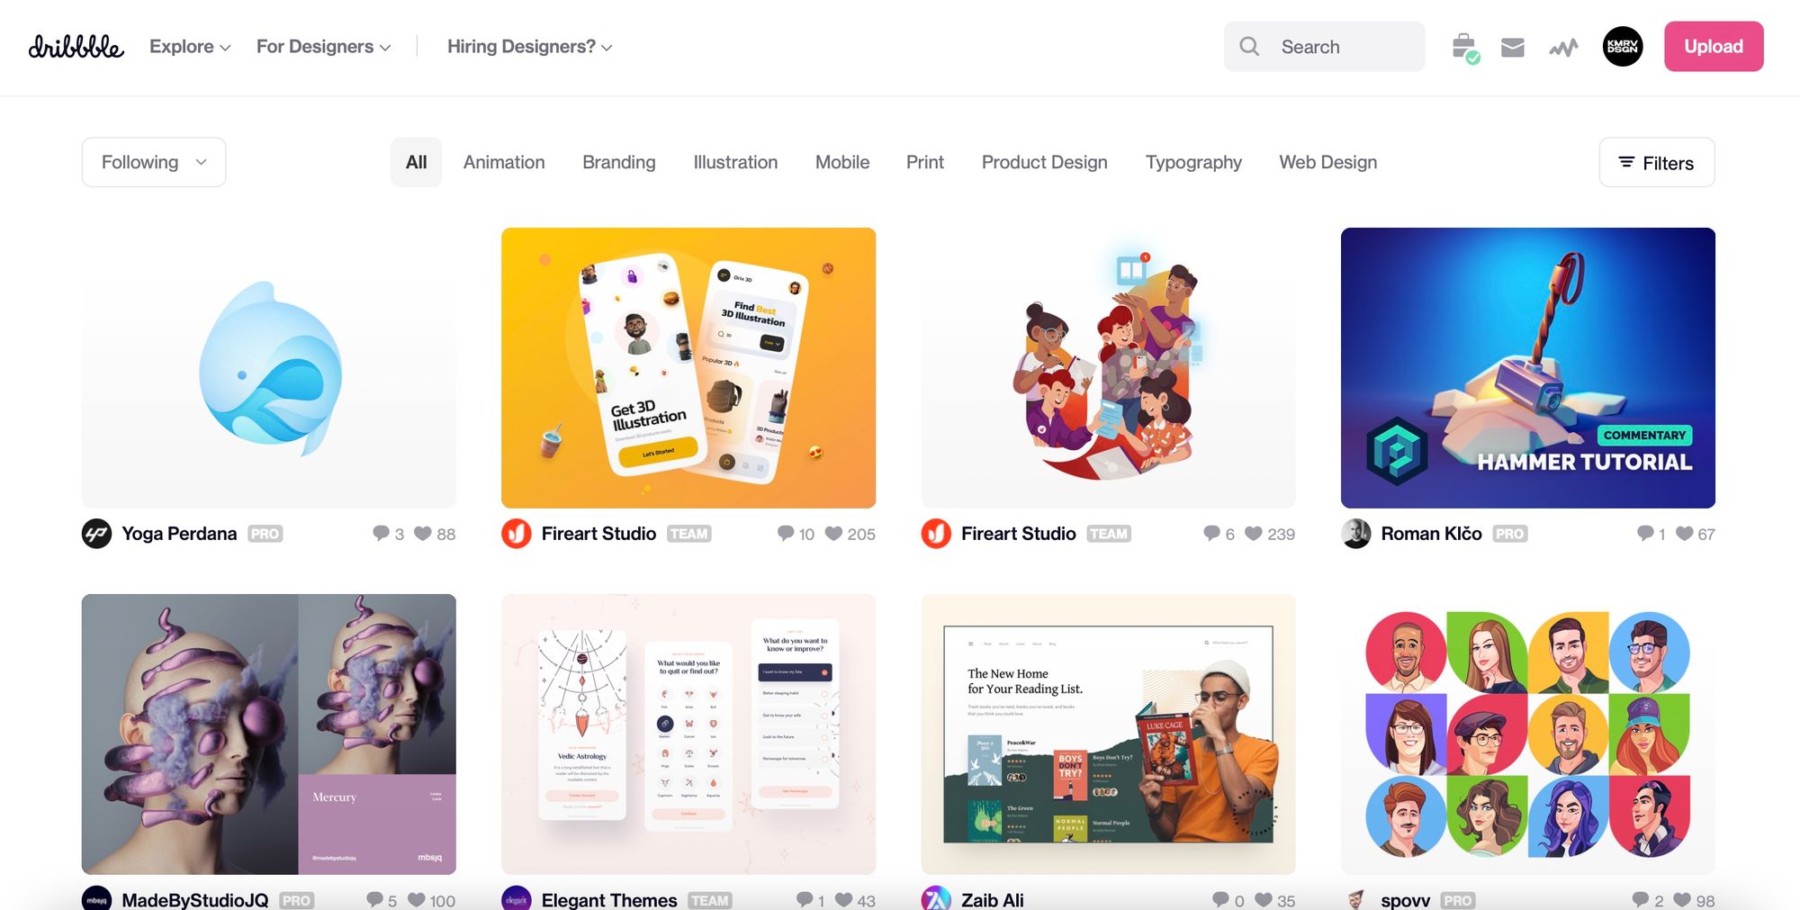
Task: Expand the Explore menu
Action: [190, 47]
